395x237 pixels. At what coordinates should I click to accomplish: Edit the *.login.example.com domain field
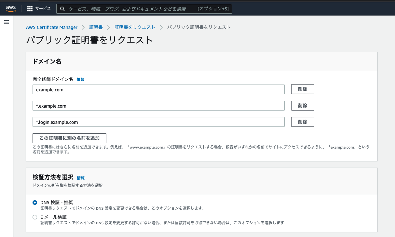pyautogui.click(x=159, y=122)
